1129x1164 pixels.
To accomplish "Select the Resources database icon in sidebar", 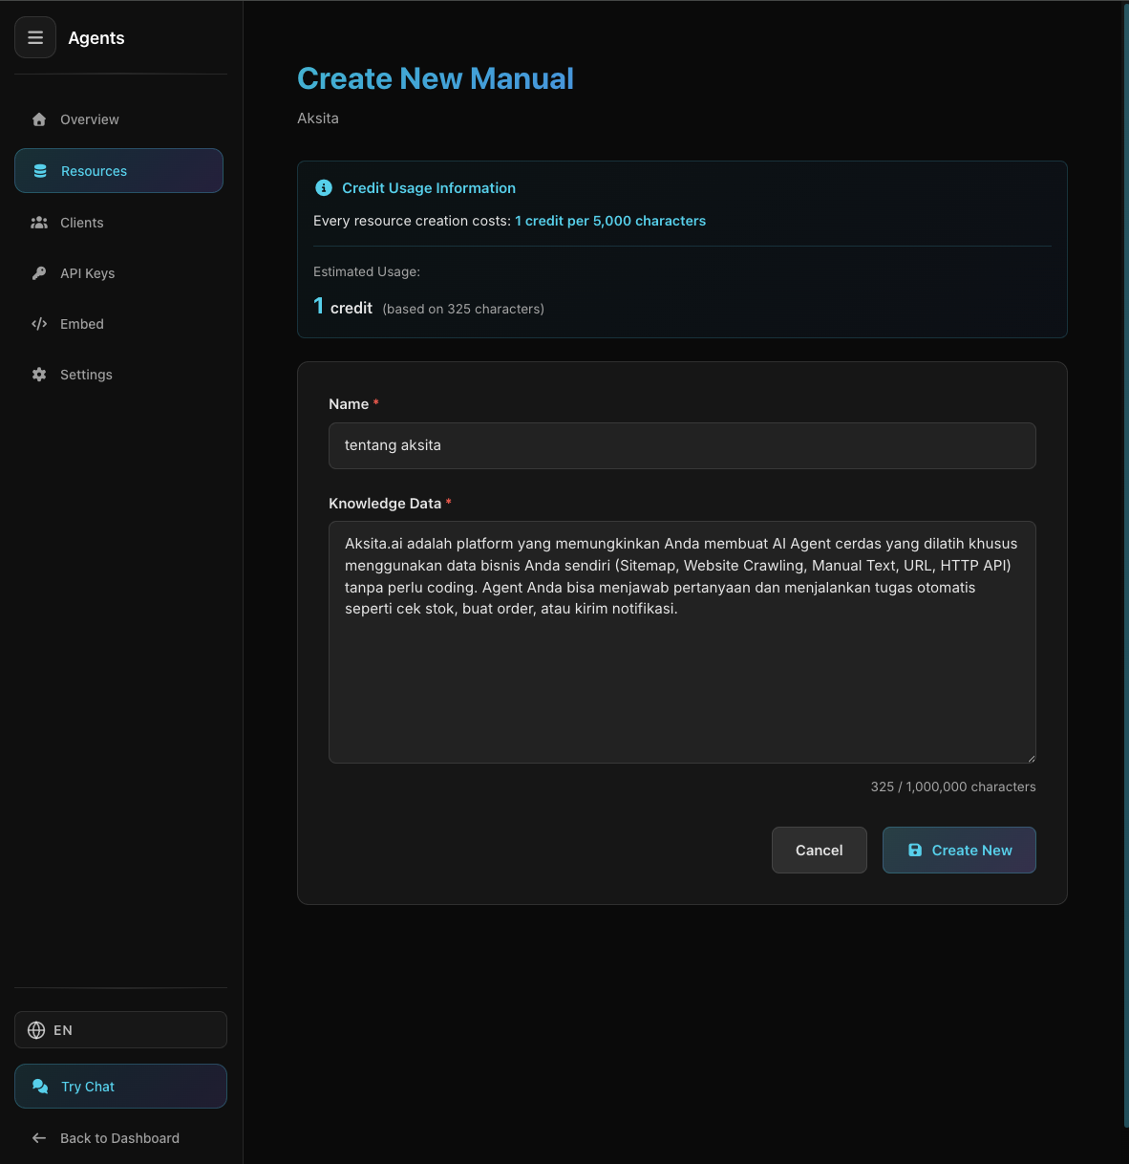I will (x=39, y=170).
